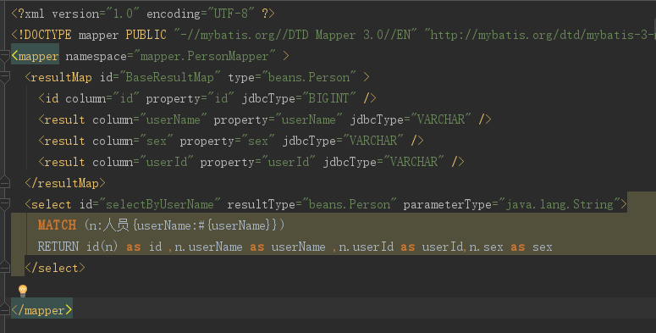Click property value "userName" in result row

308,119
